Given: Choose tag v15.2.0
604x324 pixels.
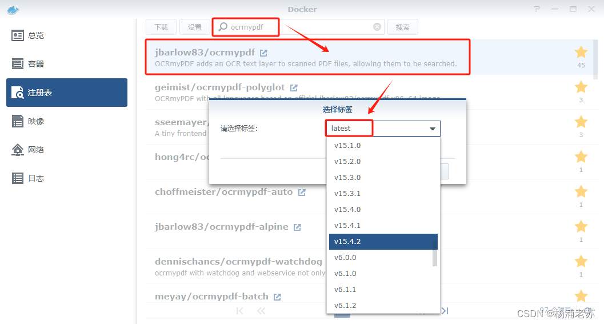Looking at the screenshot, I should point(383,161).
